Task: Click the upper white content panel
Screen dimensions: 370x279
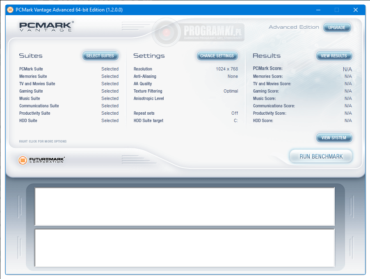Action: pyautogui.click(x=185, y=206)
